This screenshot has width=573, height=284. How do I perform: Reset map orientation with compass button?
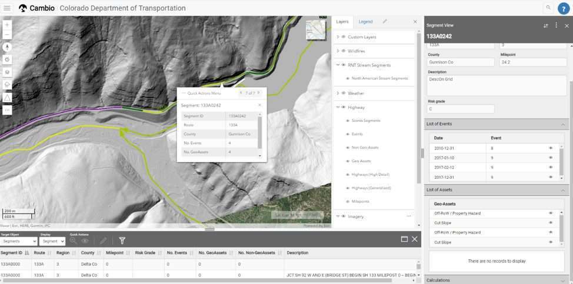pos(7,47)
